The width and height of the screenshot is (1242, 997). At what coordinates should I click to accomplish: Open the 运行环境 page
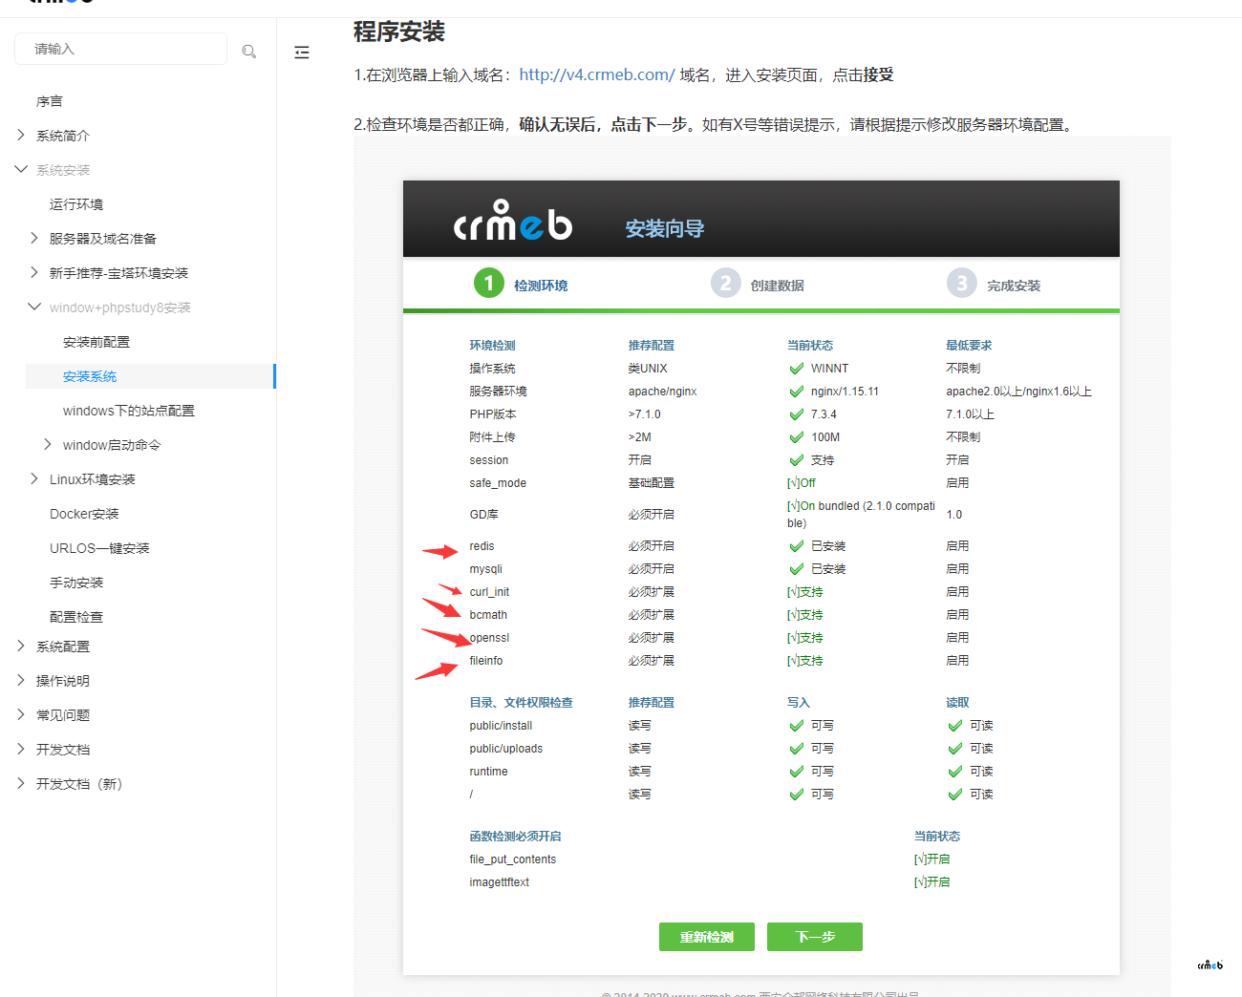point(76,204)
